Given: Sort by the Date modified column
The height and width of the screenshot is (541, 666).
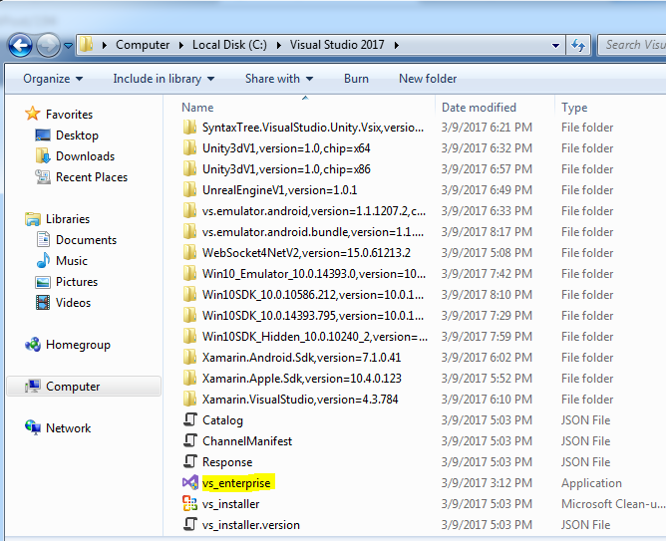Looking at the screenshot, I should 479,108.
